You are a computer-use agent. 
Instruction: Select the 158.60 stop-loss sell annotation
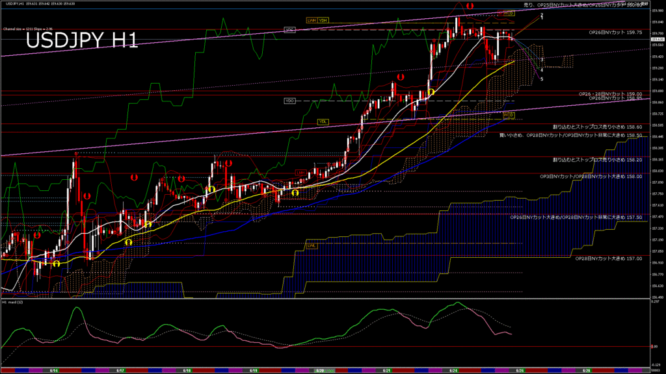pos(597,127)
